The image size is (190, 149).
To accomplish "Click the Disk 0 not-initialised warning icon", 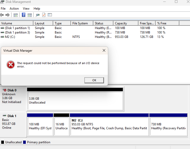I will point(5,90).
